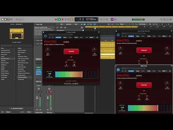Click the left color-section knob in front plugin

coord(66,62)
